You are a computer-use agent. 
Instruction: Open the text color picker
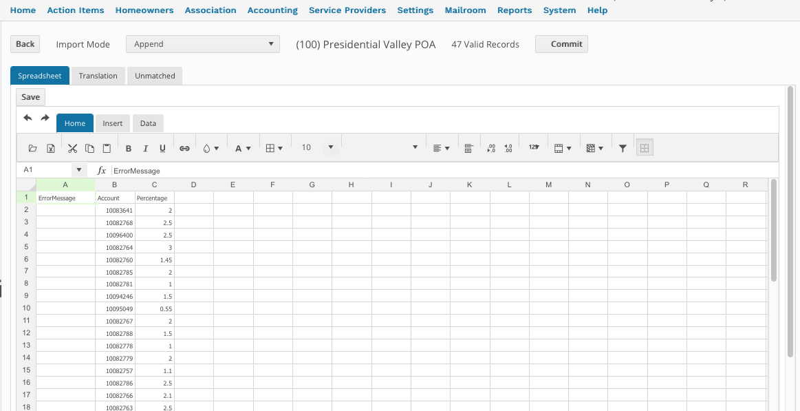[x=243, y=148]
